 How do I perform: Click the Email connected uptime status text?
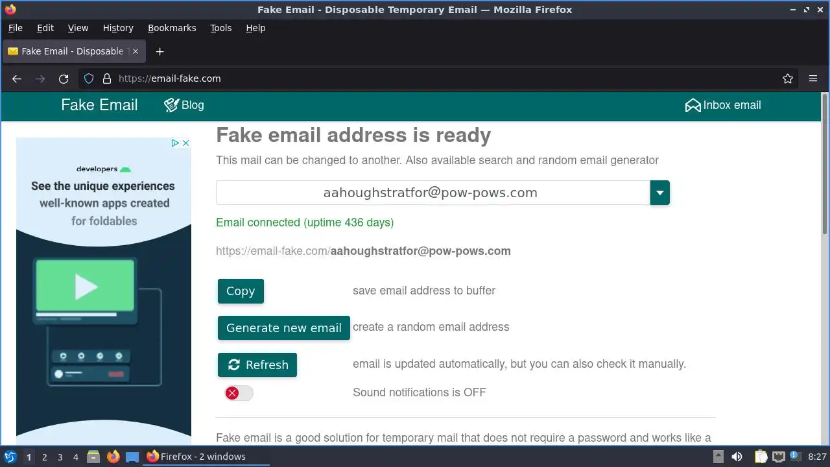coord(305,222)
